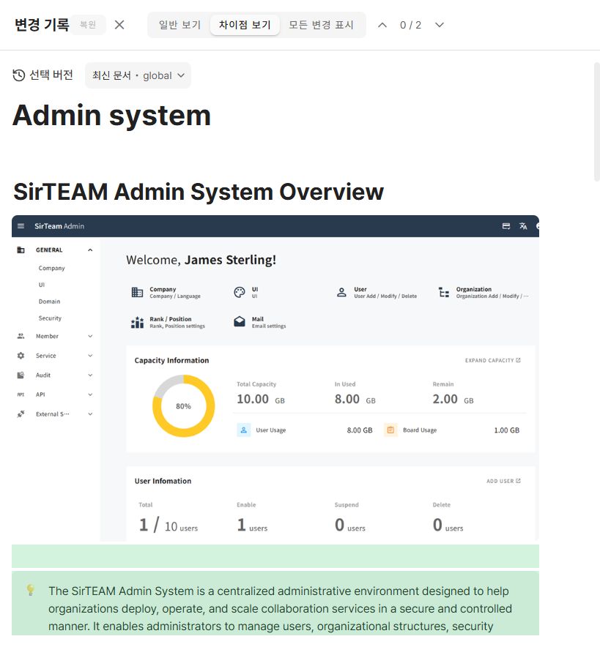This screenshot has height=647, width=600.
Task: Click the 80% capacity donut chart
Action: point(184,406)
